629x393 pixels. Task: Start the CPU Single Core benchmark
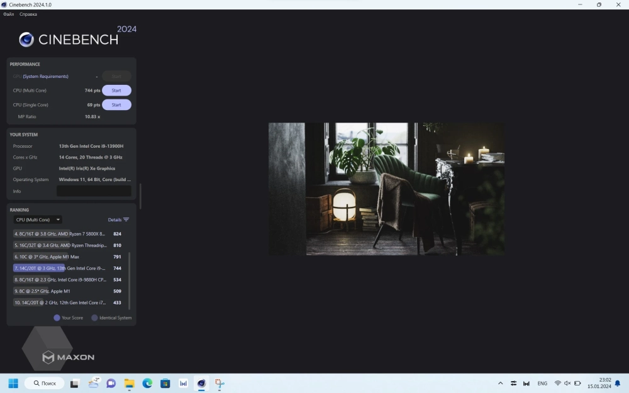[x=116, y=105]
